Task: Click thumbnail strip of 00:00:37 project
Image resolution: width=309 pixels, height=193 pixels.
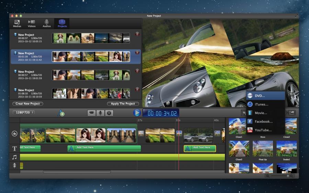Action: pos(91,38)
